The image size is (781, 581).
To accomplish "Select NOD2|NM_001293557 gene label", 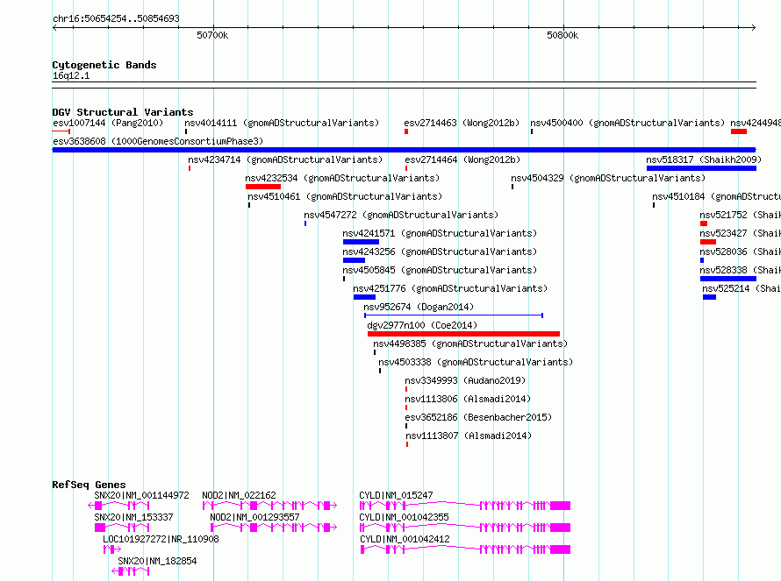I will pos(254,517).
